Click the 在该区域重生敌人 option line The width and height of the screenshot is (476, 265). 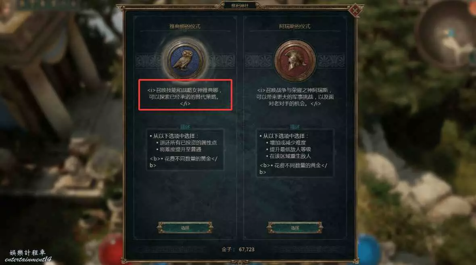pos(288,156)
